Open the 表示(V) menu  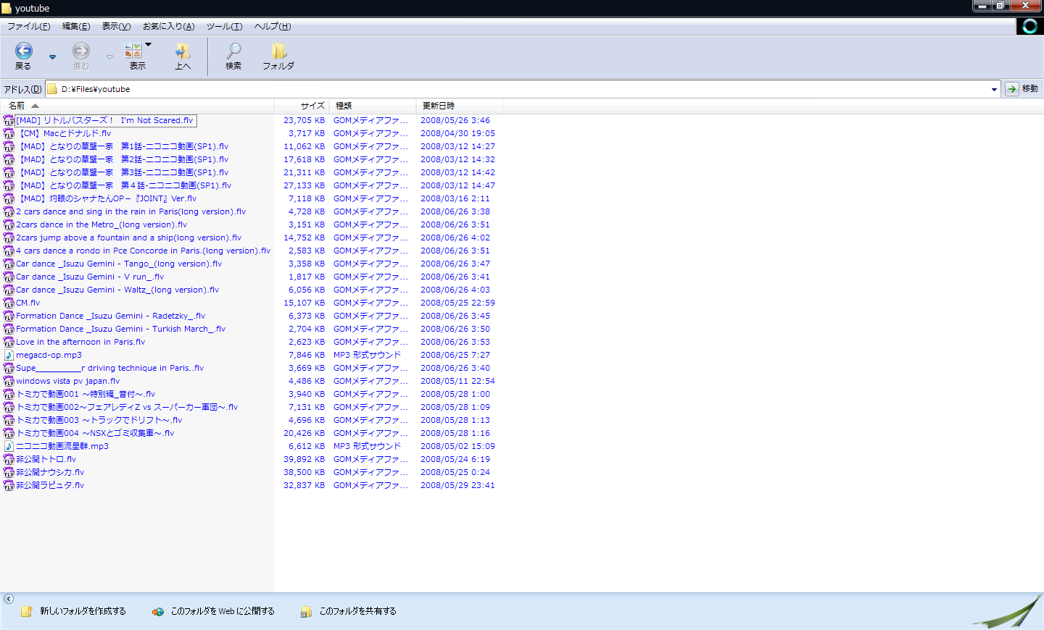click(x=116, y=26)
